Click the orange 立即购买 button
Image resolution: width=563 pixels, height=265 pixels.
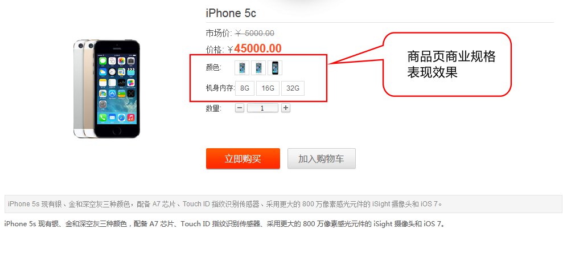(x=243, y=158)
